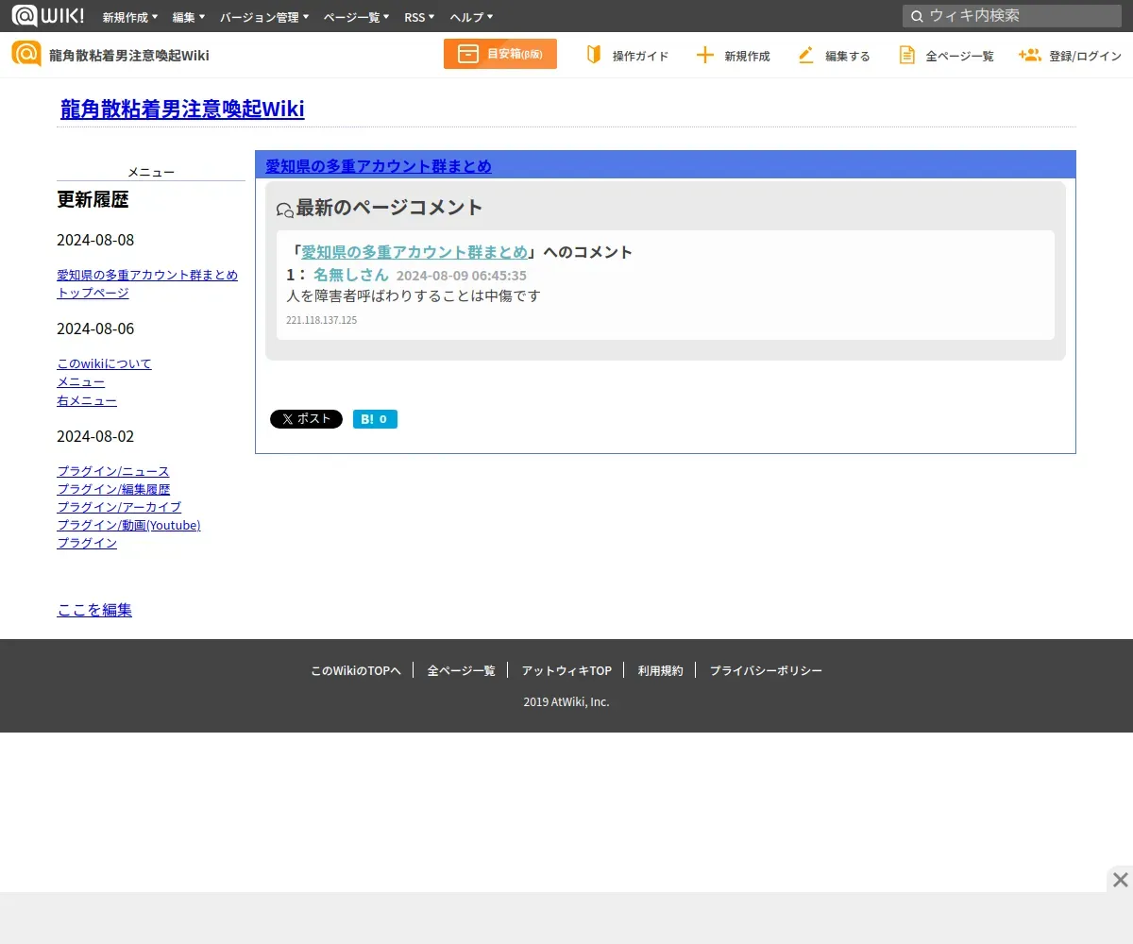Click date heading 2024-08-02
Image resolution: width=1133 pixels, height=944 pixels.
[x=95, y=436]
